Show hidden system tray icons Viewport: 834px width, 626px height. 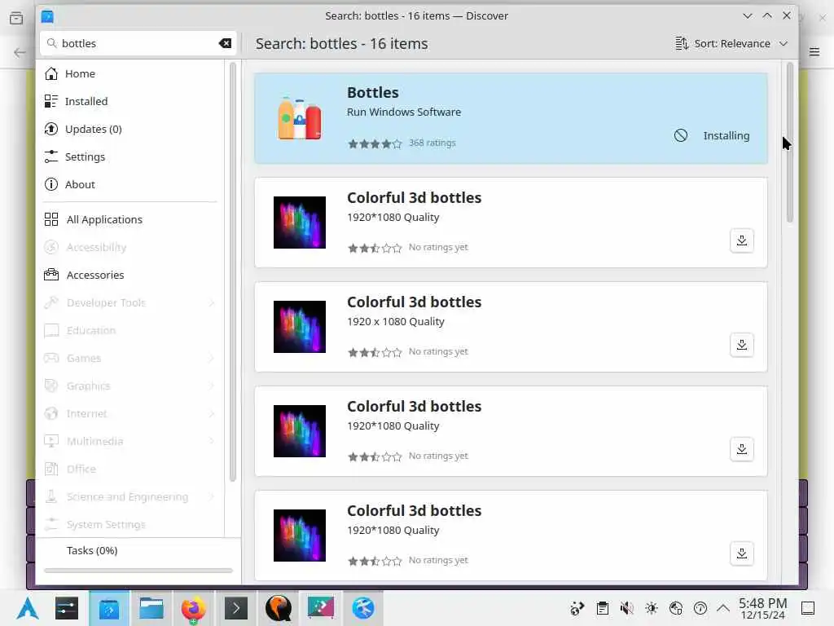pos(723,608)
